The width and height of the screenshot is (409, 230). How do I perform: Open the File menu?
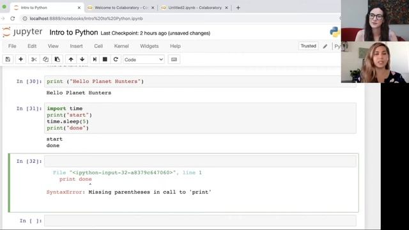click(x=12, y=46)
